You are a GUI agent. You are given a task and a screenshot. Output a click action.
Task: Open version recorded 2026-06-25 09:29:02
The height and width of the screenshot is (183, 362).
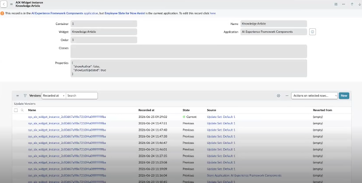[67, 117]
